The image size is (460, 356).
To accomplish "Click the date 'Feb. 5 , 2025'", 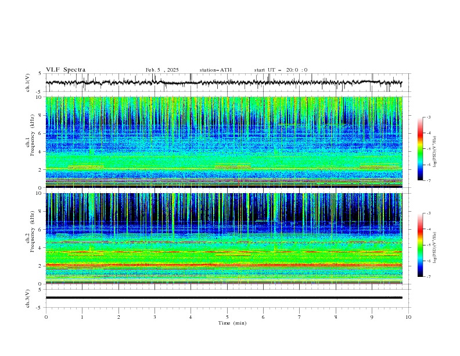I will [162, 70].
